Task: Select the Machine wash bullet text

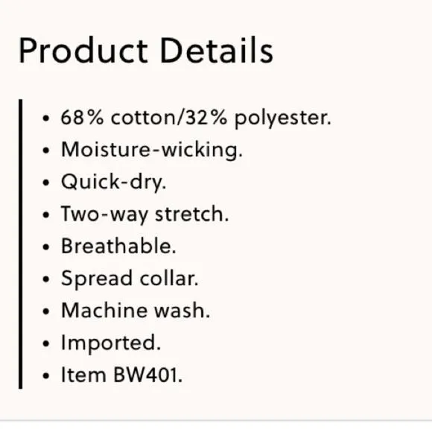Action: click(x=136, y=311)
